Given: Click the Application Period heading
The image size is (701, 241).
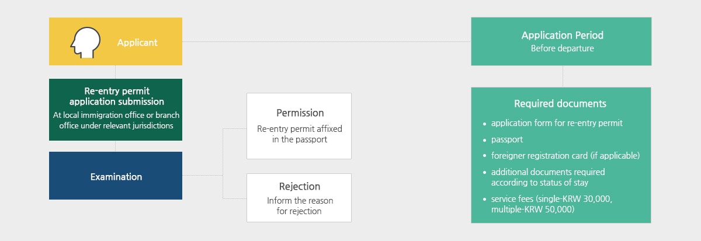Looking at the screenshot, I should 562,36.
